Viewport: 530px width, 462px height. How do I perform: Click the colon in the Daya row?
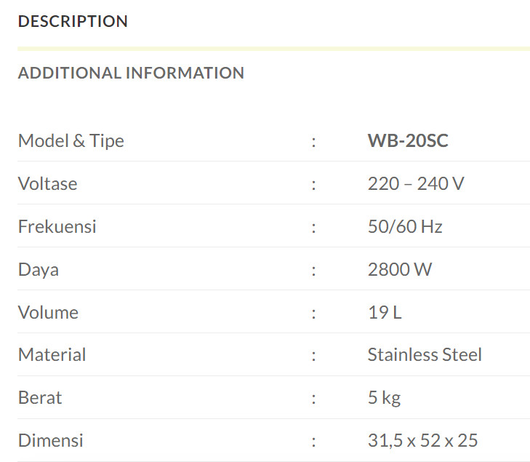pyautogui.click(x=313, y=271)
